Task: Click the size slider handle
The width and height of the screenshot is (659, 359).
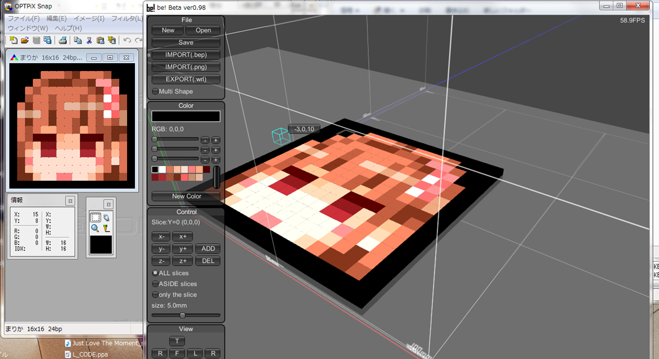Action: coord(182,316)
